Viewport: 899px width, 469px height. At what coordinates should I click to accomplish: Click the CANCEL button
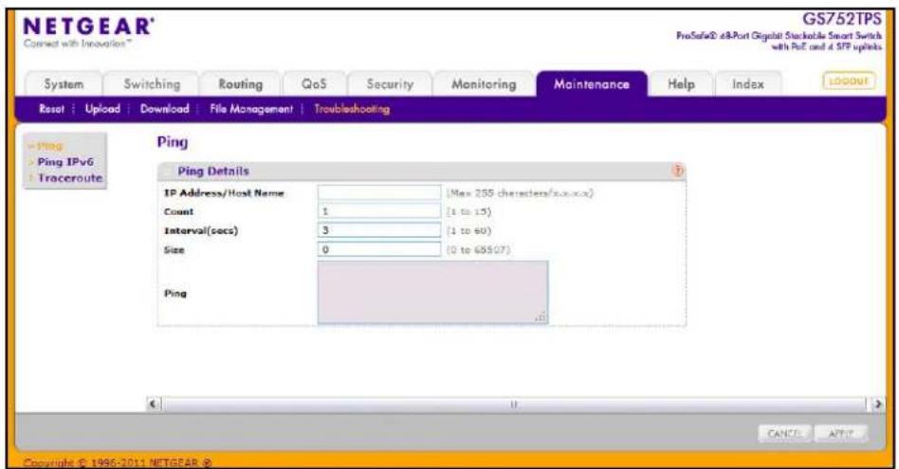[784, 434]
